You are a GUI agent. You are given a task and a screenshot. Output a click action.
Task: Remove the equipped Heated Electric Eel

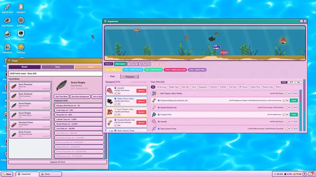point(141,123)
